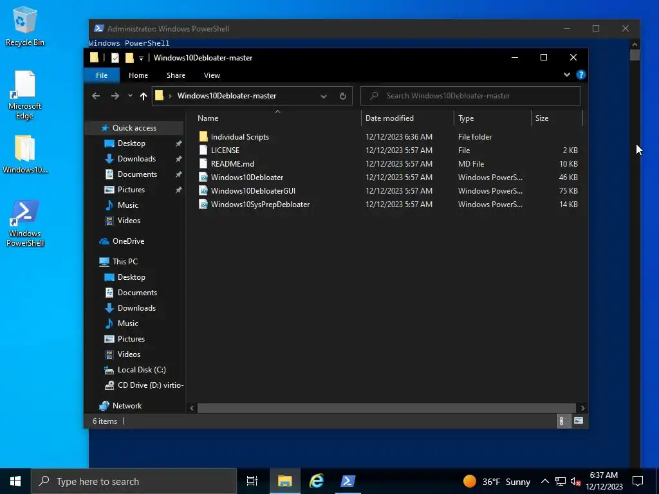Image resolution: width=659 pixels, height=494 pixels.
Task: Open the Share ribbon tab
Action: [176, 75]
